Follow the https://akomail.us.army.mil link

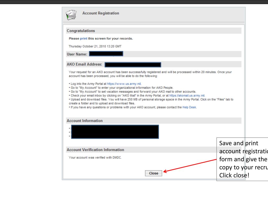187,96
